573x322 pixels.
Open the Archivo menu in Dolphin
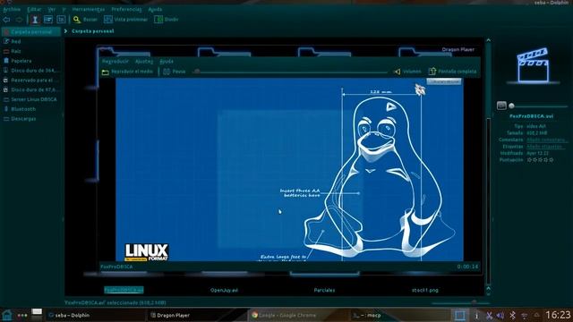[12, 9]
